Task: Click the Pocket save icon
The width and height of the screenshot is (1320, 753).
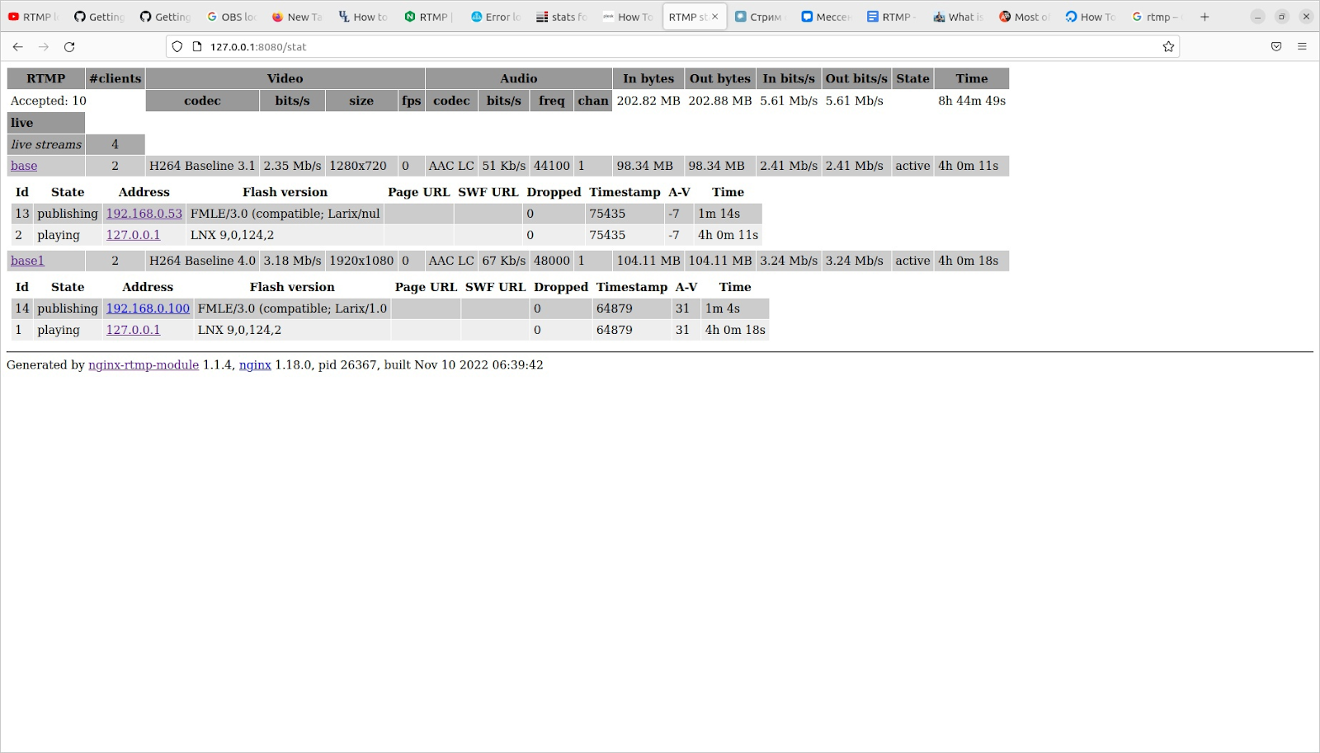Action: (1276, 47)
